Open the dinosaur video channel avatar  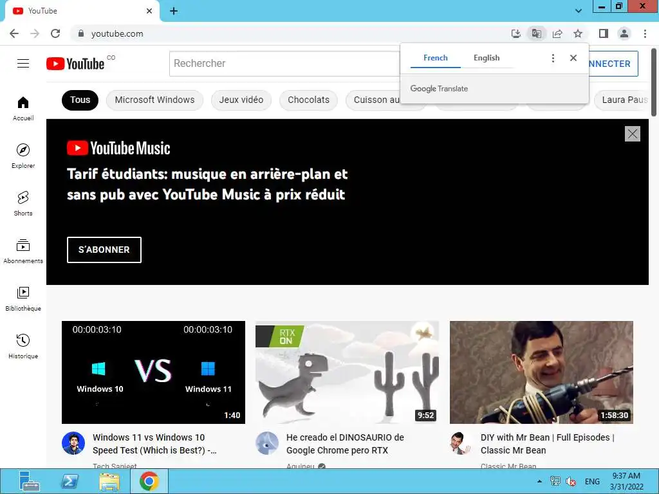point(267,443)
